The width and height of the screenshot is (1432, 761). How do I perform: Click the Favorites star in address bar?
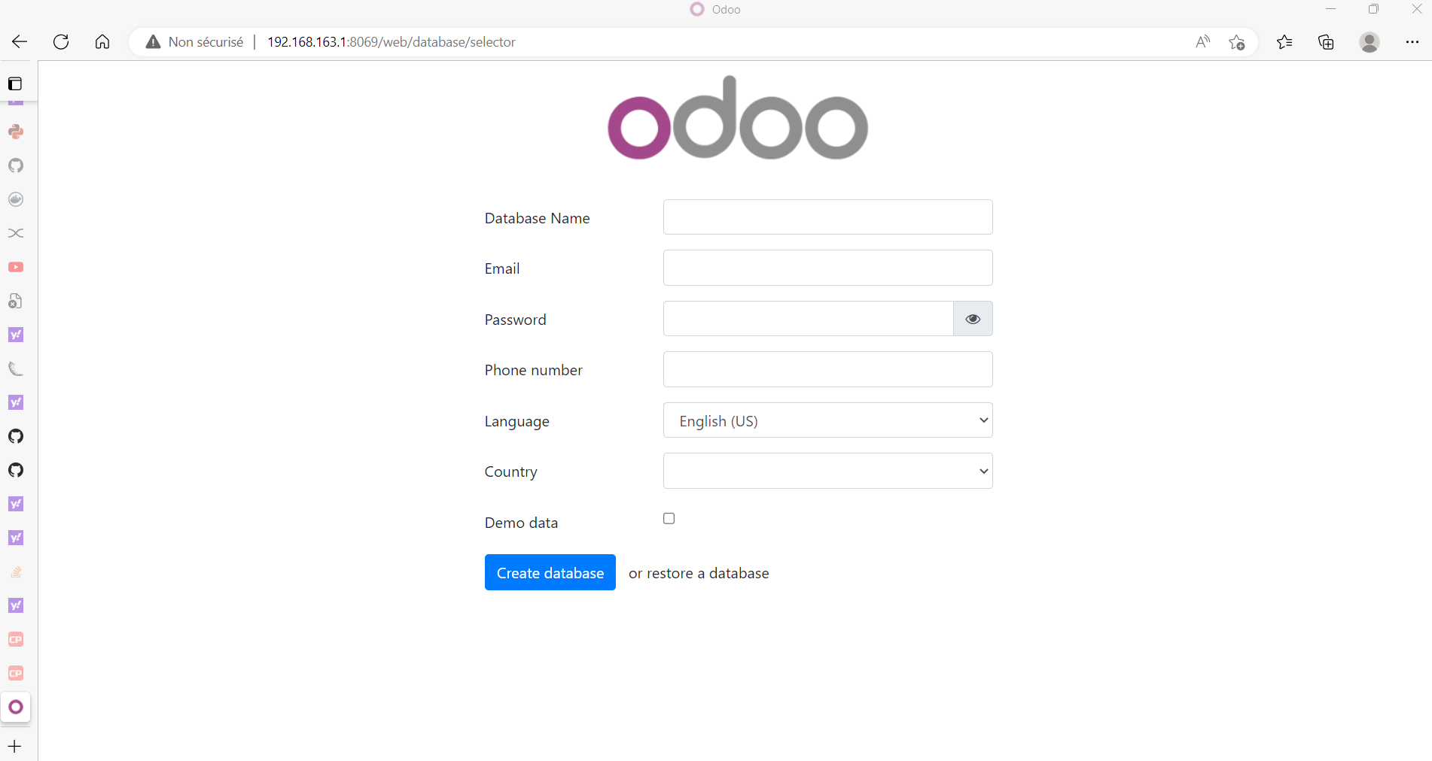click(1237, 42)
